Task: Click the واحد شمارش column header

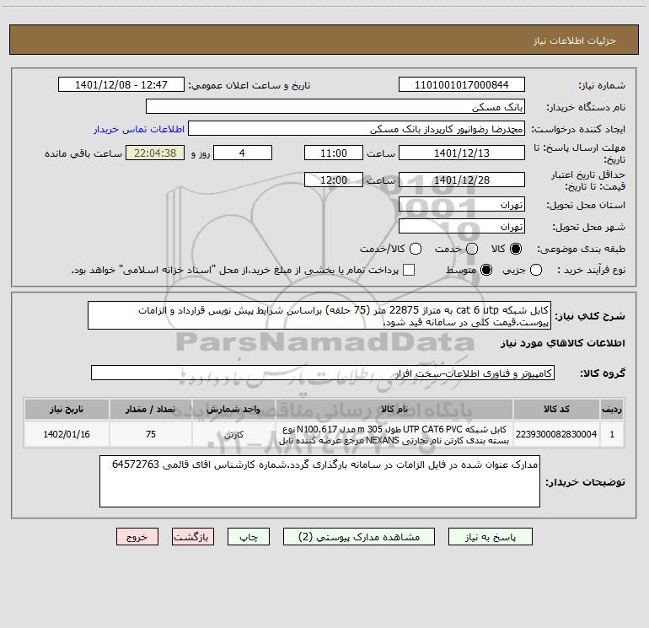Action: click(x=233, y=409)
